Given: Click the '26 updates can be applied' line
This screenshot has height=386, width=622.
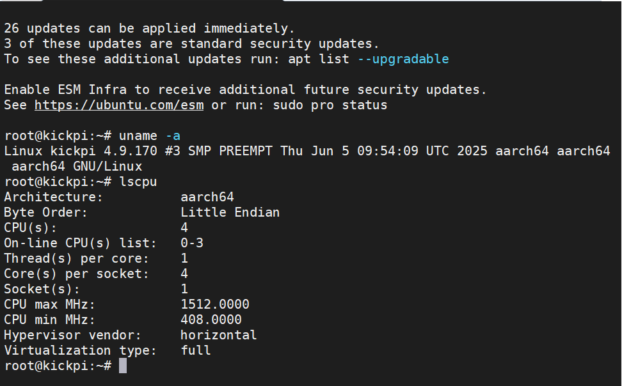Looking at the screenshot, I should (x=149, y=28).
